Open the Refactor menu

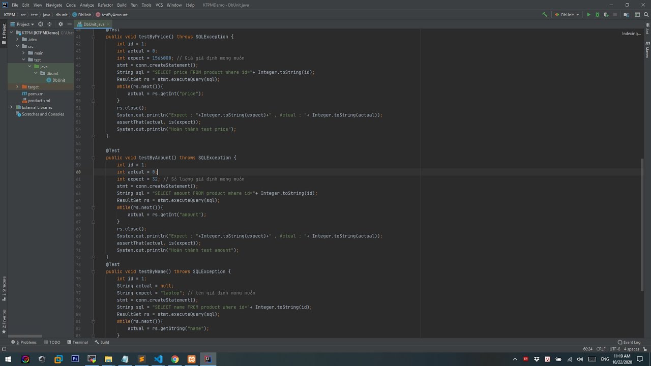(105, 5)
